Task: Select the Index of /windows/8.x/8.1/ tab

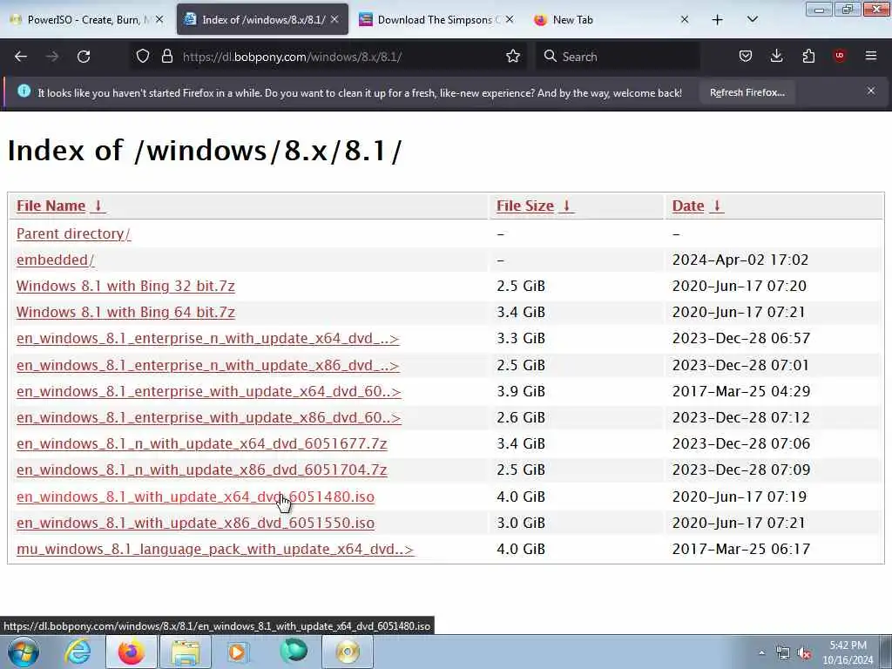Action: [x=262, y=20]
